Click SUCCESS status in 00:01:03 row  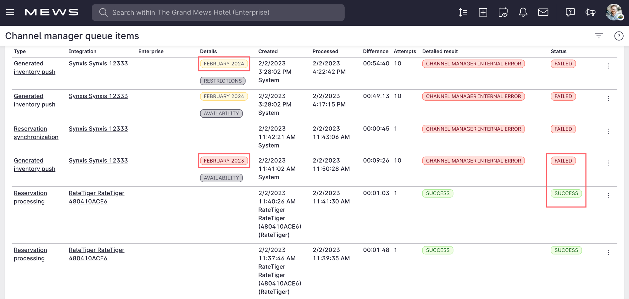coord(566,193)
